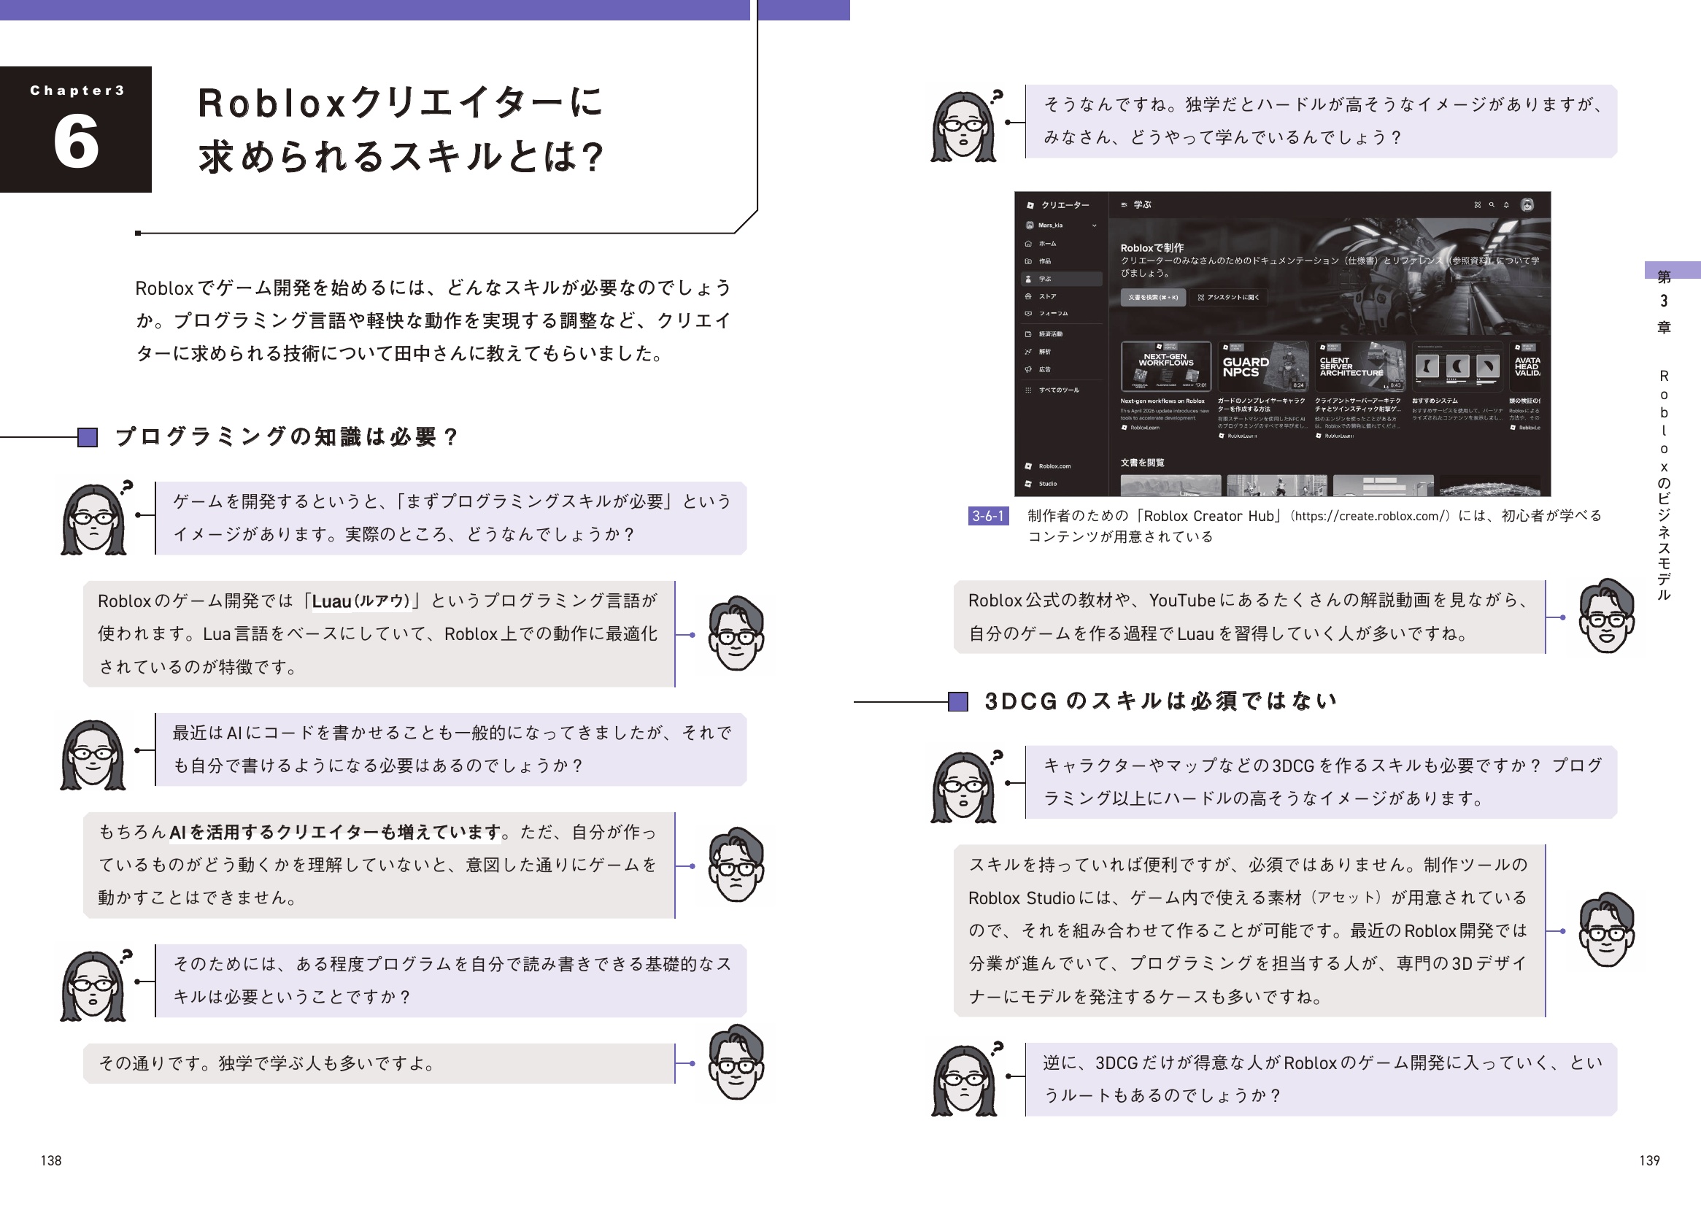This screenshot has height=1207, width=1701.
Task: Open the third thumbnail under 文書を閲覧
Action: 1383,485
